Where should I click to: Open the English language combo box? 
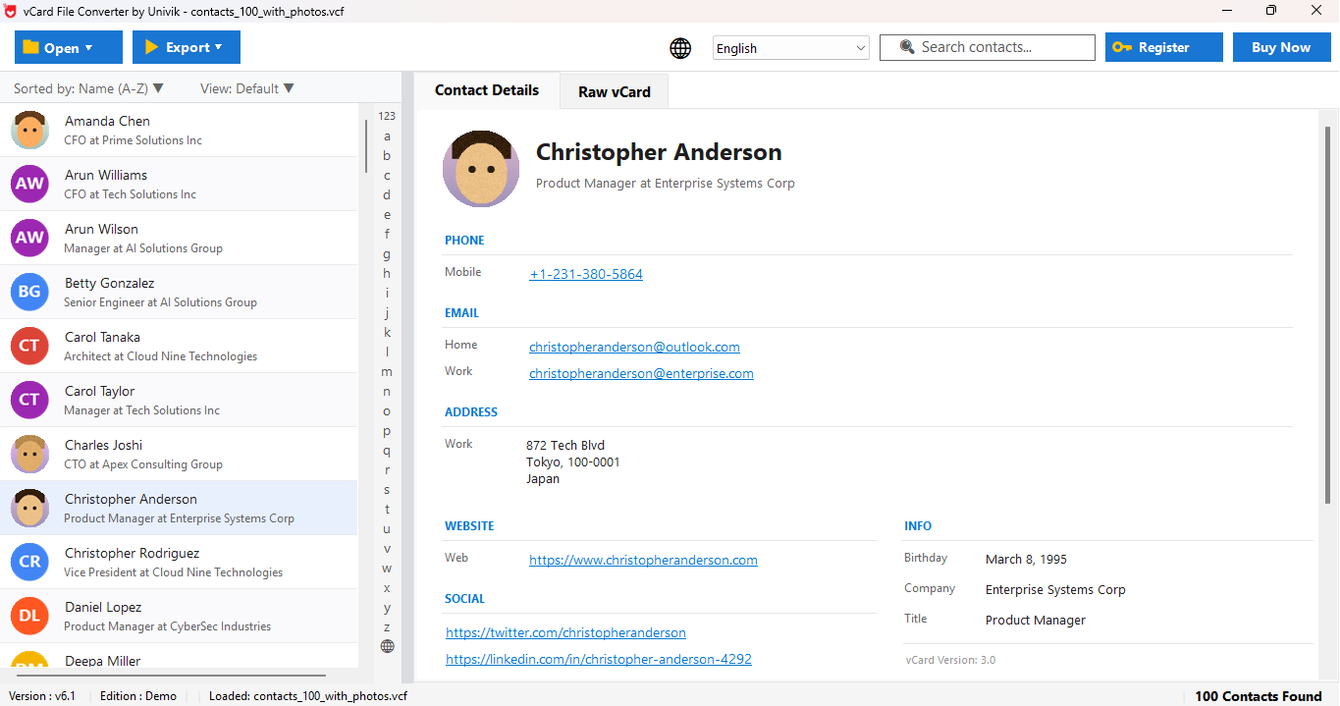click(x=790, y=48)
